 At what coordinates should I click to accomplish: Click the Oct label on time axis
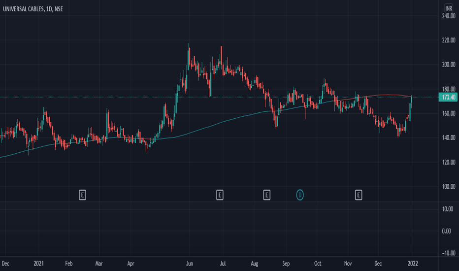pos(318,264)
